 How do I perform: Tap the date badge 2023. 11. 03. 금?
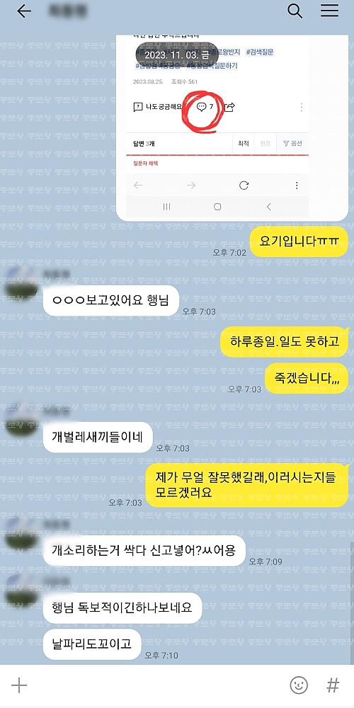click(x=177, y=55)
